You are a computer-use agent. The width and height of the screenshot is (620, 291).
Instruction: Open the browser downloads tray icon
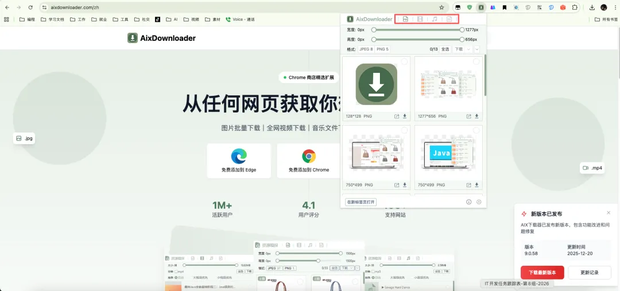tap(592, 7)
